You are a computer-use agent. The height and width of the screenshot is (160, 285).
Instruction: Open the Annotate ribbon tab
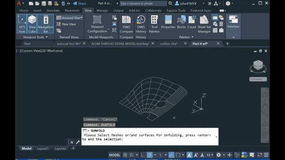point(53,11)
